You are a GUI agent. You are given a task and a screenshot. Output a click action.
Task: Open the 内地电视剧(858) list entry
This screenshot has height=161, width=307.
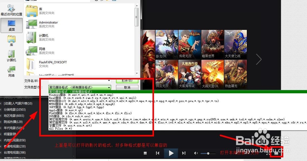[x=15, y=140]
